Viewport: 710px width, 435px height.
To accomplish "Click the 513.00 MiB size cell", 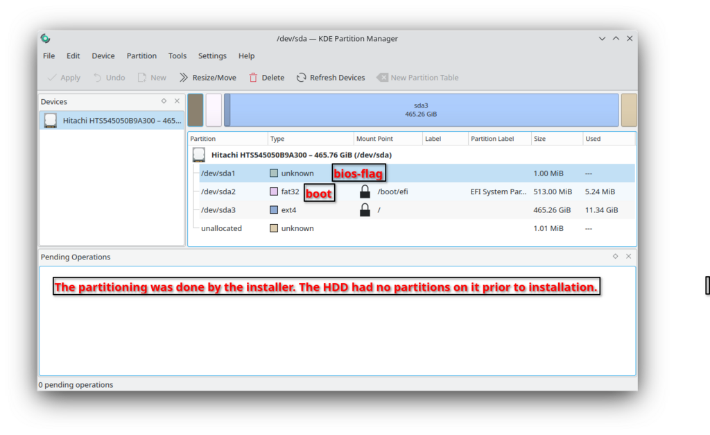I will click(553, 191).
